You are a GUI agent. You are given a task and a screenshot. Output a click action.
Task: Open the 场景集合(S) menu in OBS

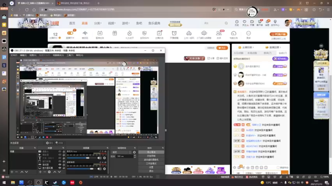pos(58,55)
